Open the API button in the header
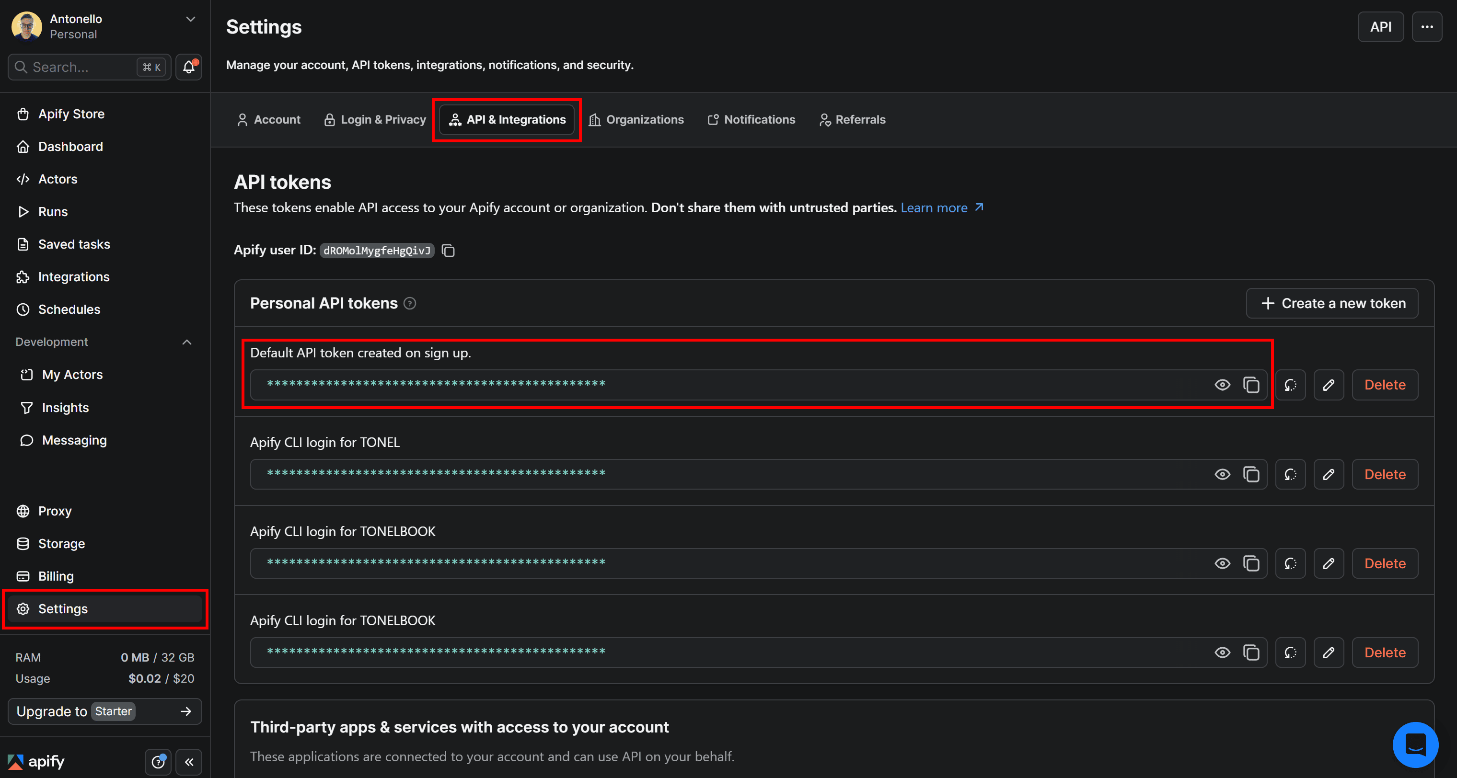 pyautogui.click(x=1381, y=26)
